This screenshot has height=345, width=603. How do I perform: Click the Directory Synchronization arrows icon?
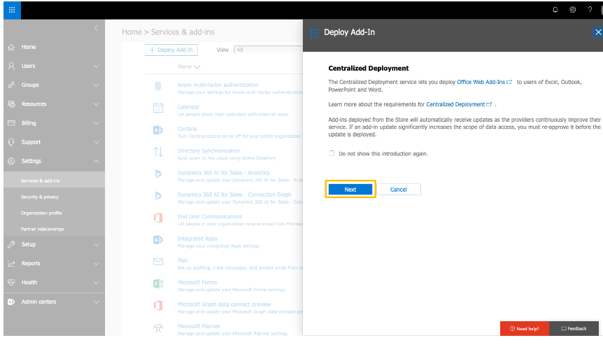point(158,152)
